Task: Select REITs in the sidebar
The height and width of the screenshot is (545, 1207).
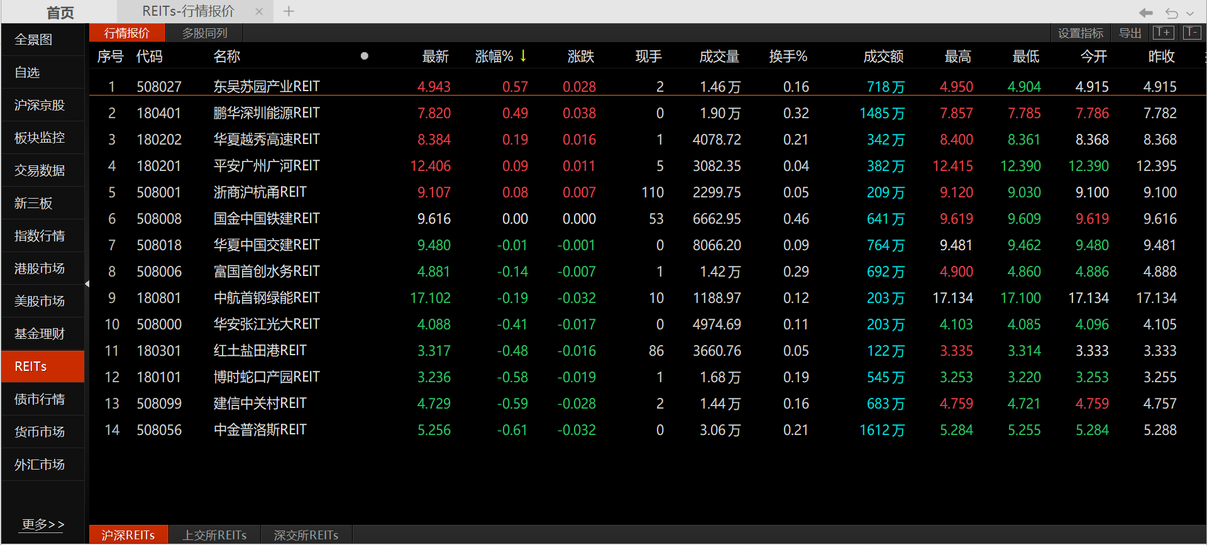Action: [x=43, y=366]
